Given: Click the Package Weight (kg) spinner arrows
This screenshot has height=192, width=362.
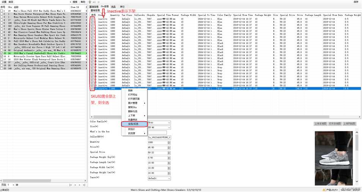Looking at the screenshot, I should click(x=169, y=158).
